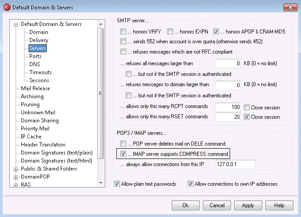This screenshot has width=301, height=217.
Task: Click the red MDaemon title bar icon
Action: point(7,7)
